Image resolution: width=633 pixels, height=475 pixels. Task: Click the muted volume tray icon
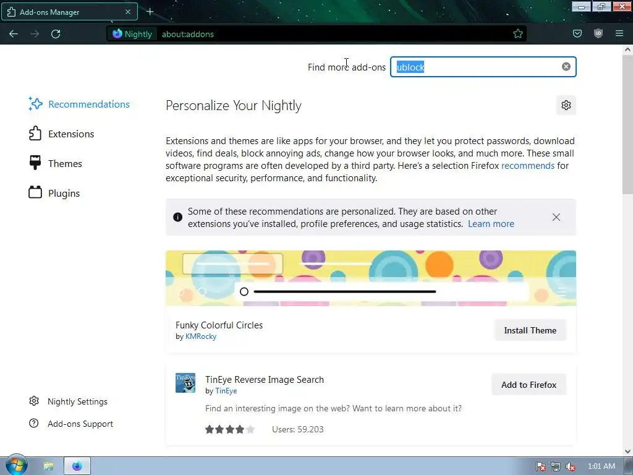coord(571,466)
